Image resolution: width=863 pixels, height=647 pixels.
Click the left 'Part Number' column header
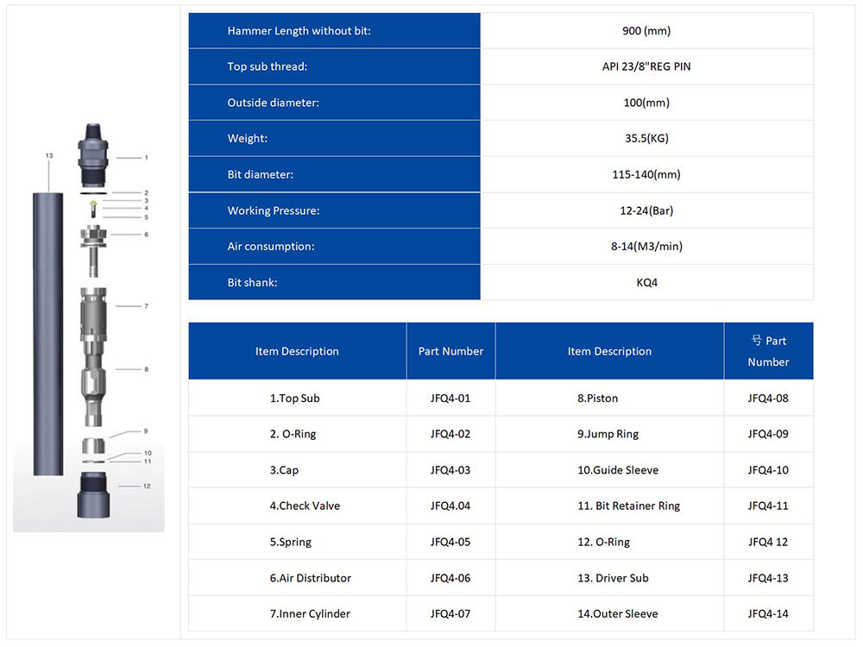[x=450, y=351]
